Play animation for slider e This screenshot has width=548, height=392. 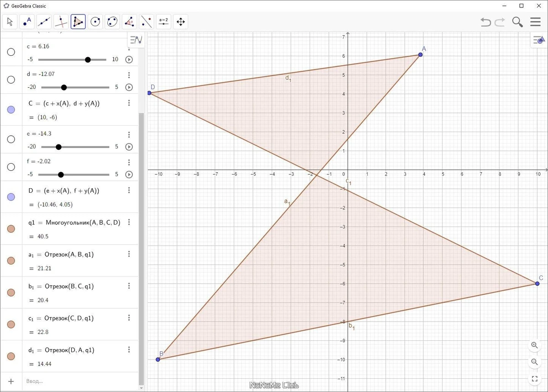[x=129, y=147]
